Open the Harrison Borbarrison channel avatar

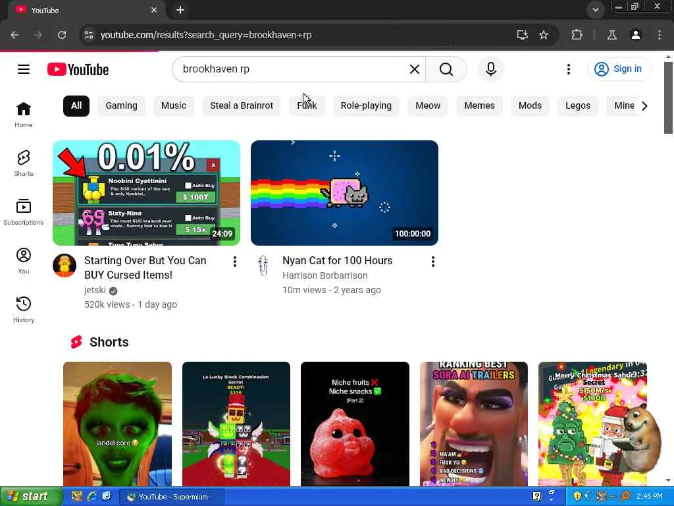(263, 265)
